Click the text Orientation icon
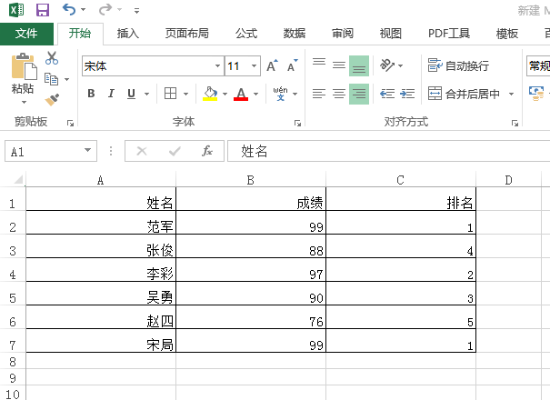 [x=387, y=65]
